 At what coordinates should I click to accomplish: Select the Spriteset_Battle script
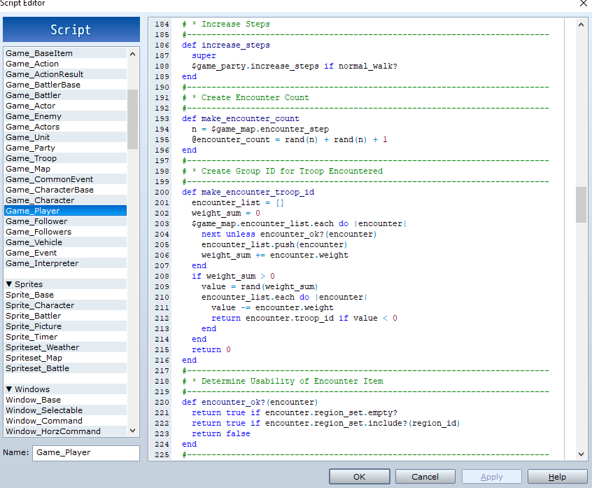click(66, 368)
